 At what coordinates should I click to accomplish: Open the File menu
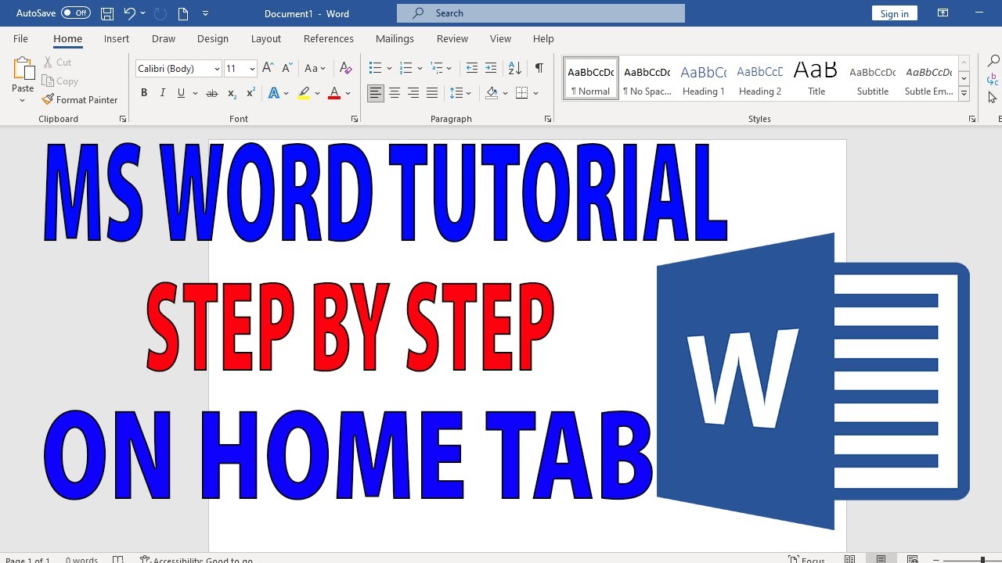[x=21, y=38]
